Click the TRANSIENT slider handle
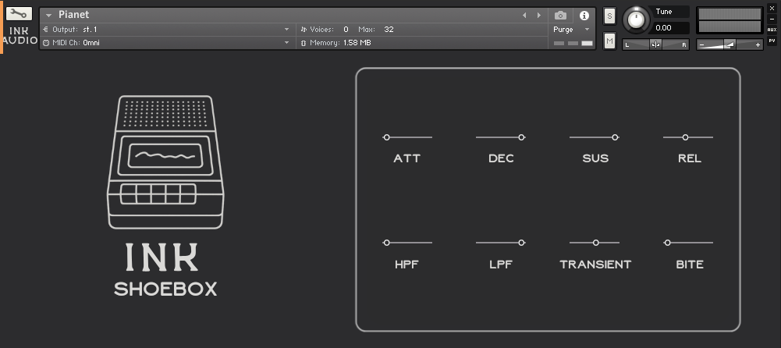This screenshot has width=781, height=348. click(596, 243)
